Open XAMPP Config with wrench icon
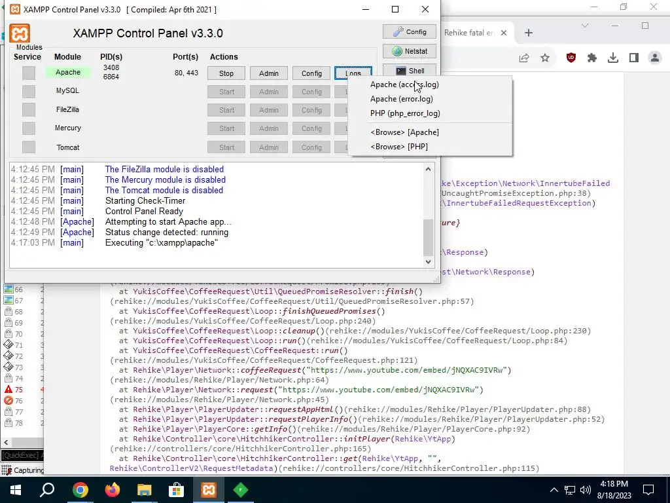Viewport: 670px width, 503px height. click(x=410, y=31)
